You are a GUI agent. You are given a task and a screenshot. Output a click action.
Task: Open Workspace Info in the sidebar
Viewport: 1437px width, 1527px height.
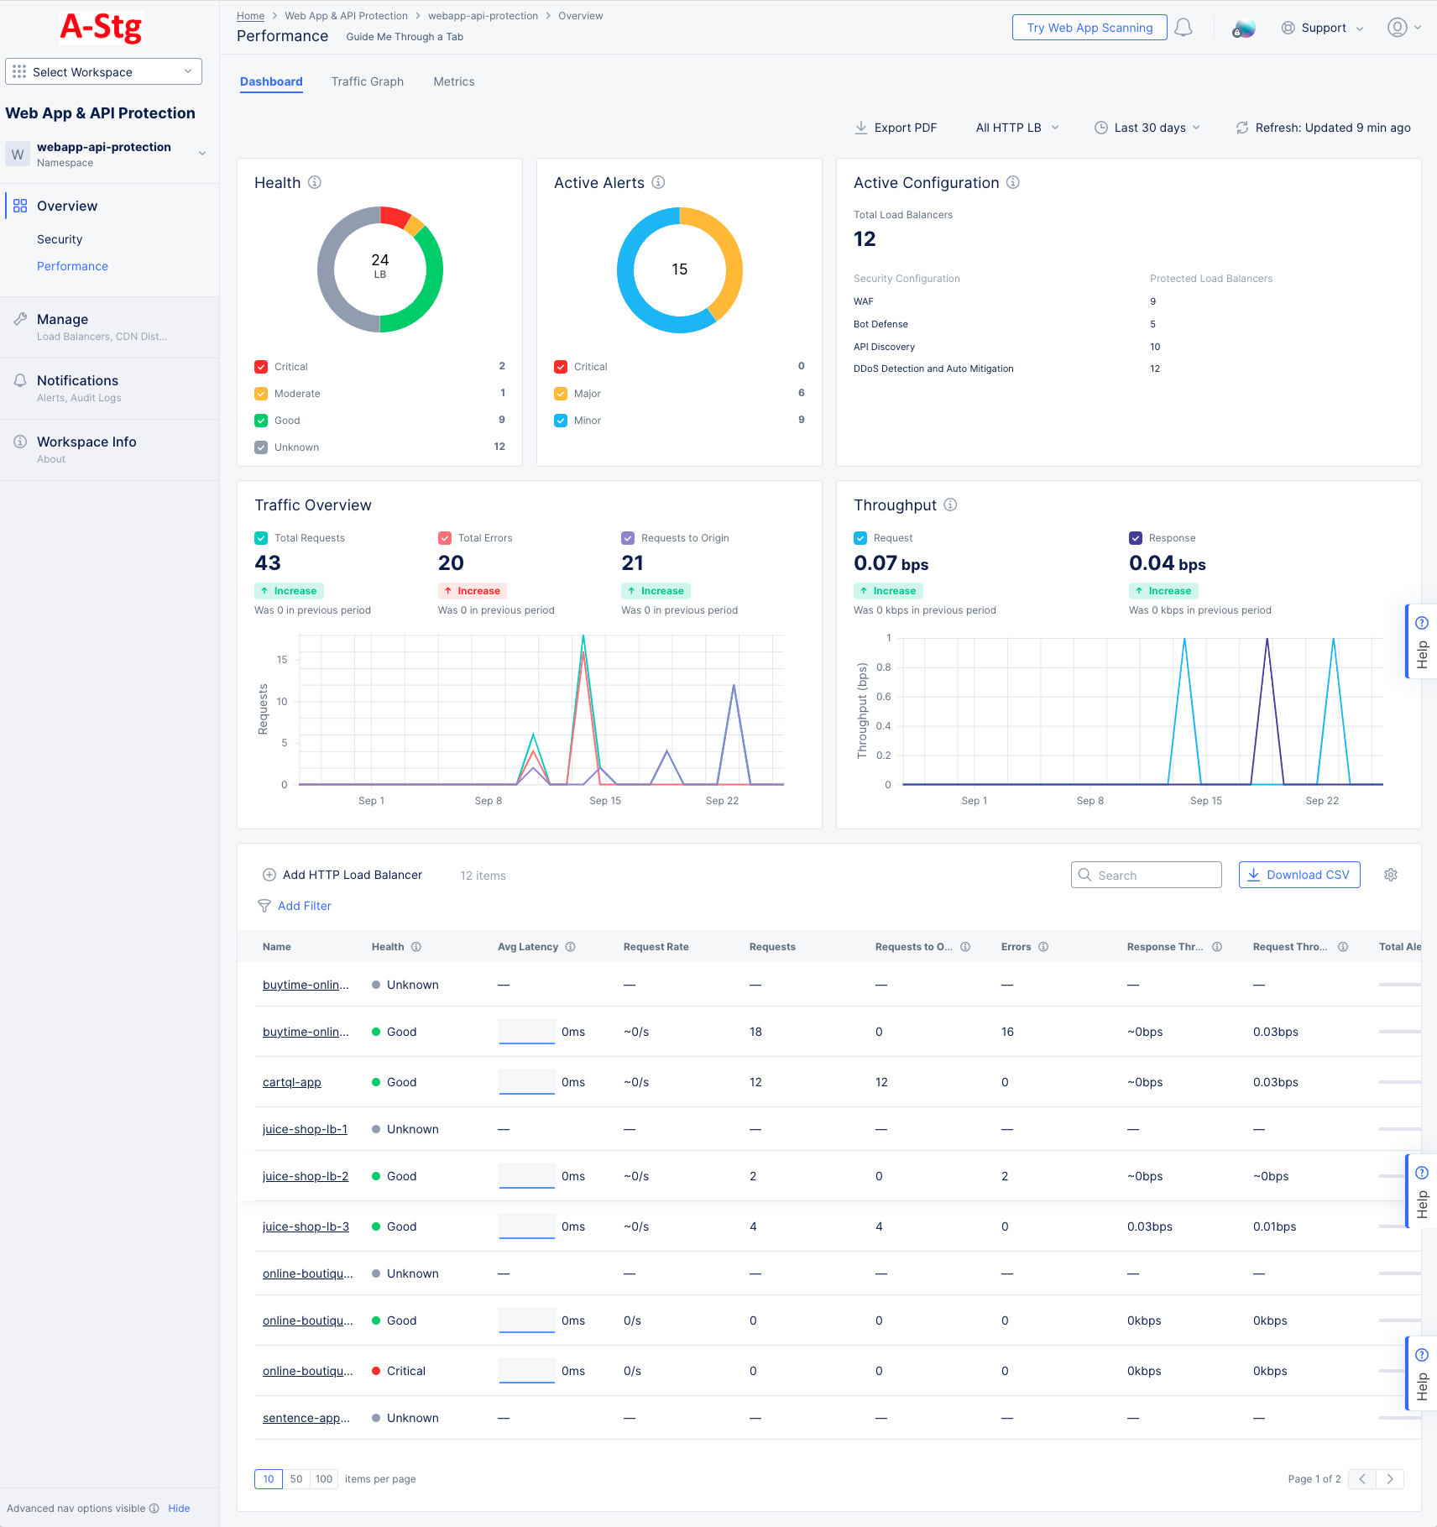(x=86, y=442)
